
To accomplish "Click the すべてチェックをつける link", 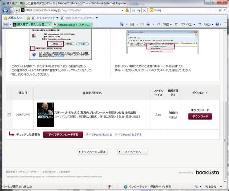I will pyautogui.click(x=99, y=134).
